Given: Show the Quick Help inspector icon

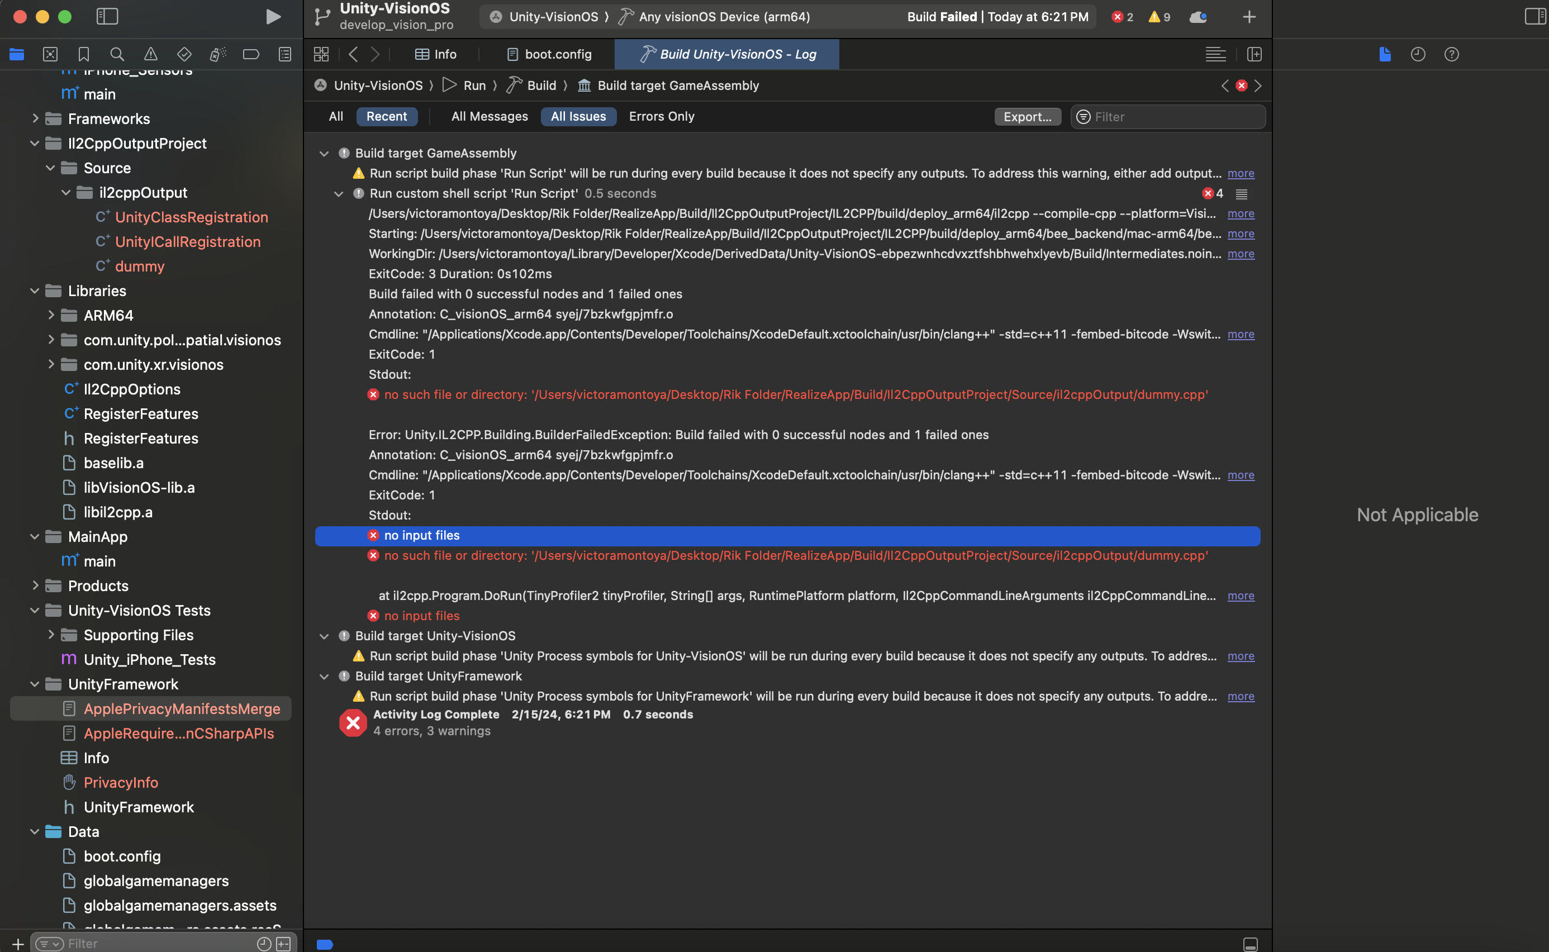Looking at the screenshot, I should [x=1451, y=54].
